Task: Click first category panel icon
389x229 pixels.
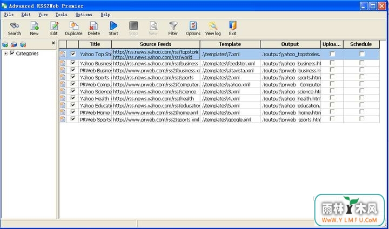Action: pyautogui.click(x=5, y=45)
